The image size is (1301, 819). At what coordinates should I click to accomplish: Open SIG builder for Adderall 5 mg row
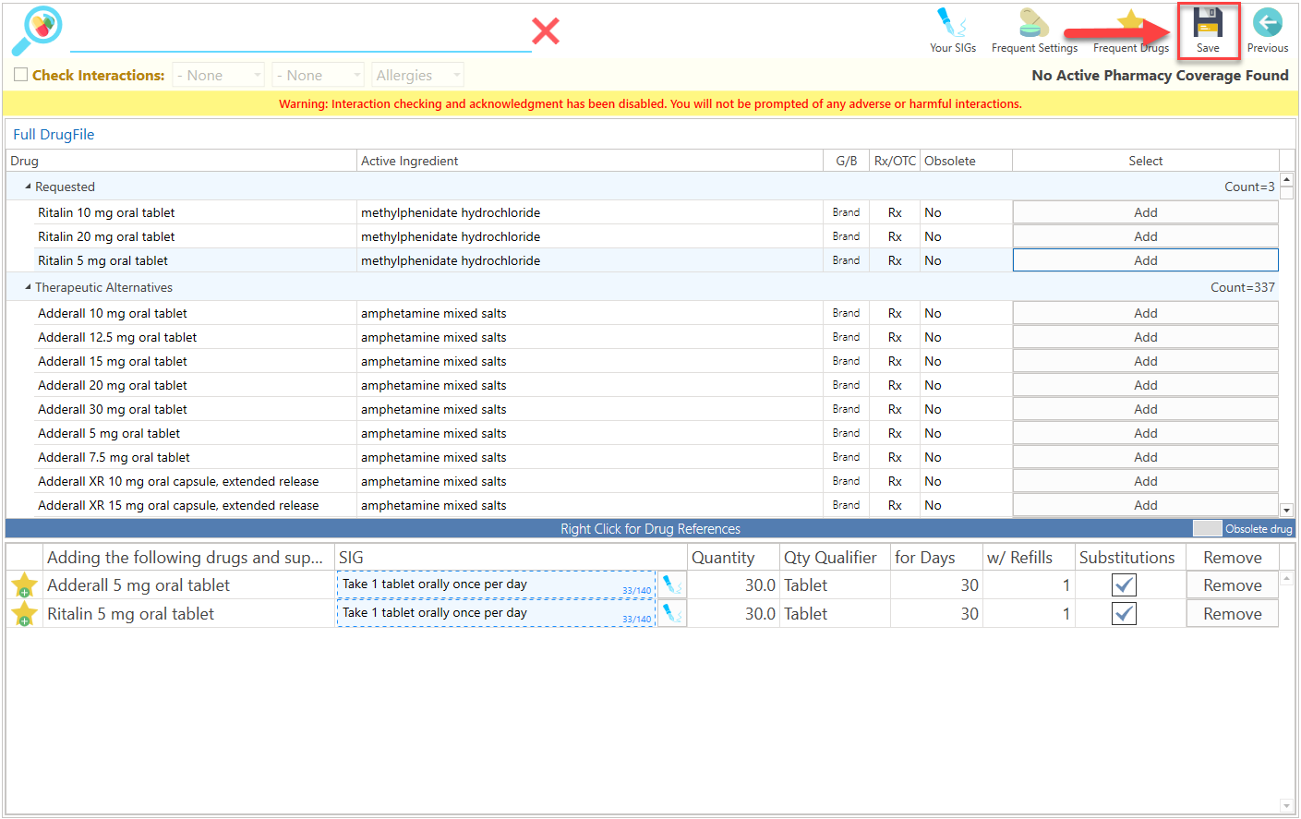(672, 585)
